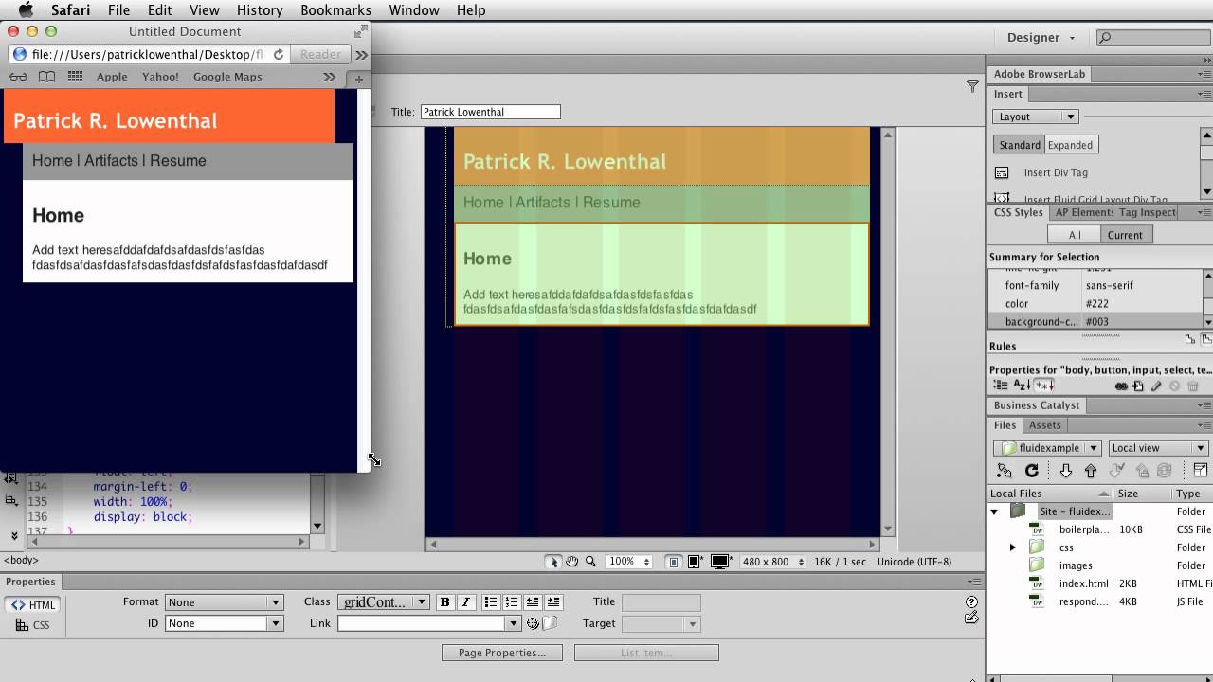Switch to desktop size layout icon
1213x682 pixels.
tap(720, 562)
